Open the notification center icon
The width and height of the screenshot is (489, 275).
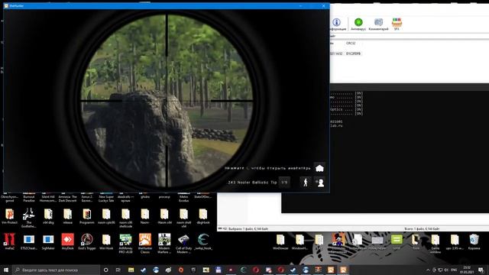click(x=481, y=270)
